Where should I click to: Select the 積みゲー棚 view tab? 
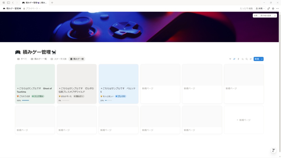tap(77, 59)
